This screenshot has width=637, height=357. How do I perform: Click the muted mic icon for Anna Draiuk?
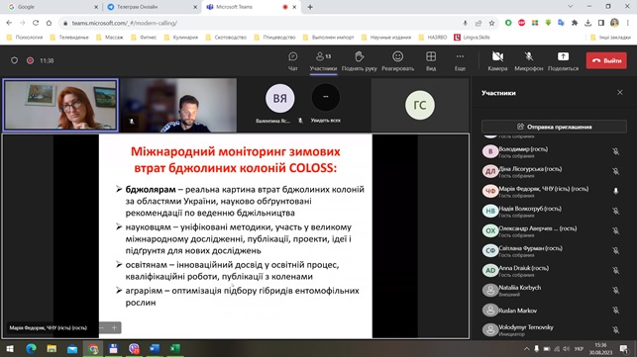pos(616,271)
